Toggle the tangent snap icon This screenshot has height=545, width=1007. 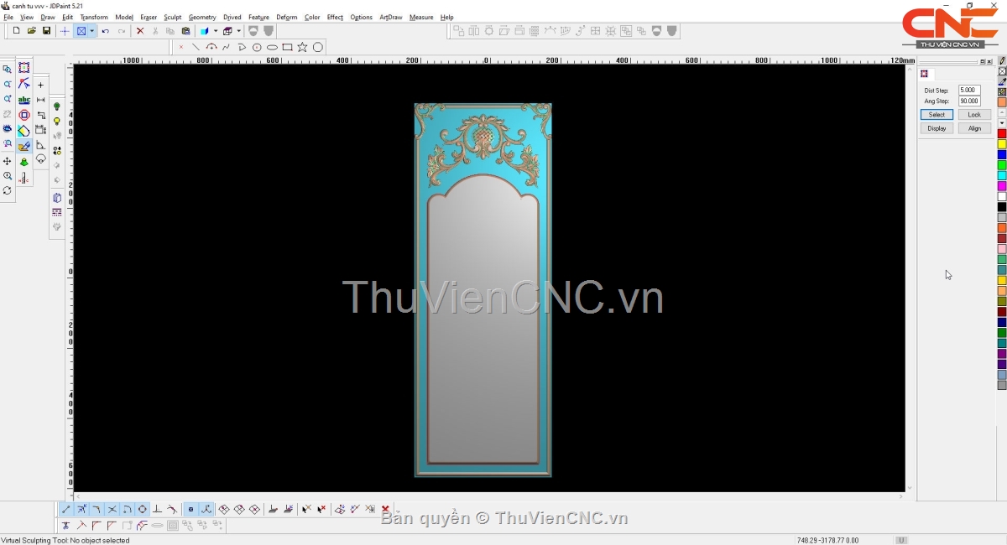173,509
